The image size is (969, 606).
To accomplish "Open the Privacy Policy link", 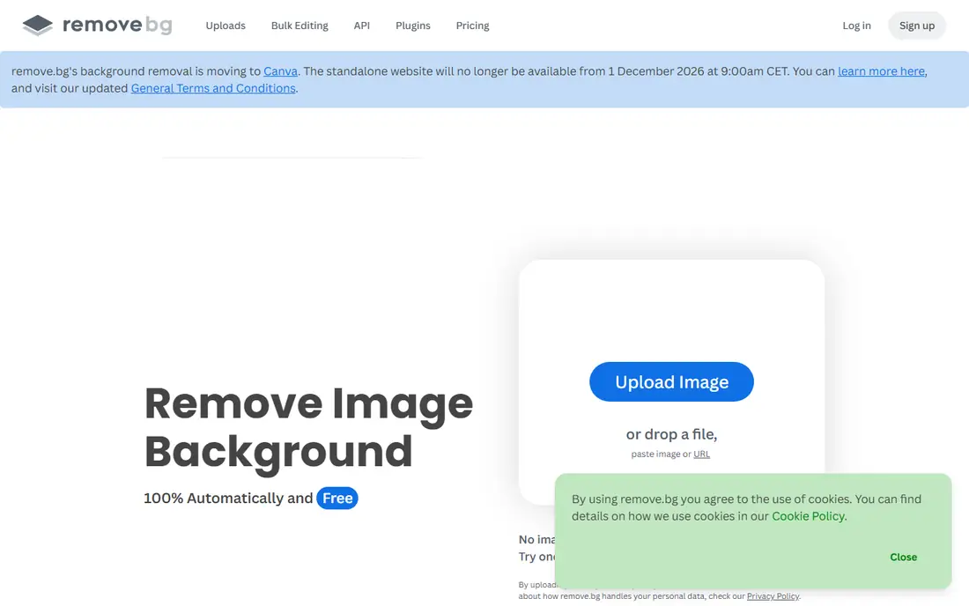I will coord(773,596).
